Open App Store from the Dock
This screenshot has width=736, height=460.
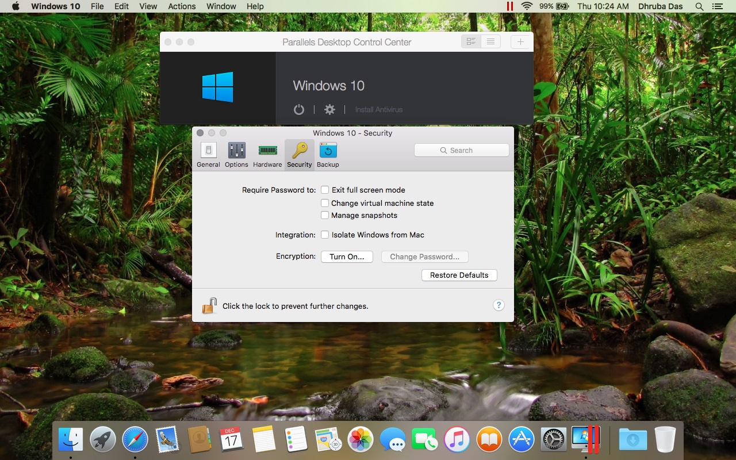tap(522, 440)
